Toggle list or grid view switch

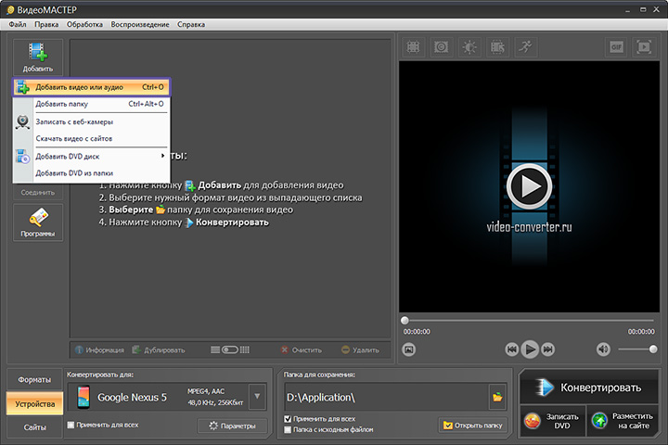230,350
